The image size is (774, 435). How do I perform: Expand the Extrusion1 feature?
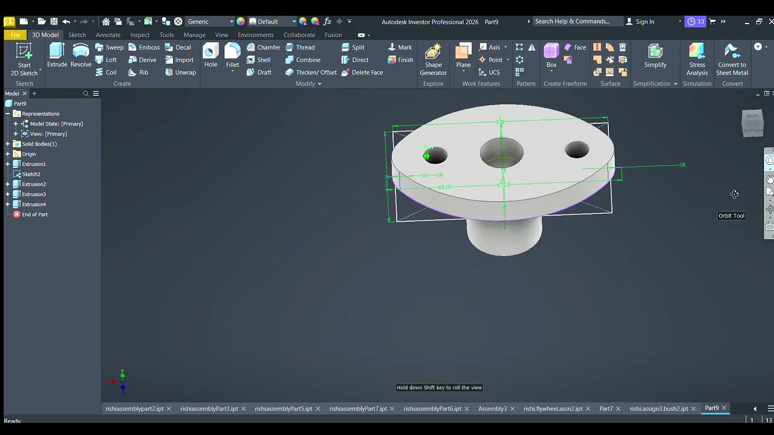click(x=7, y=164)
